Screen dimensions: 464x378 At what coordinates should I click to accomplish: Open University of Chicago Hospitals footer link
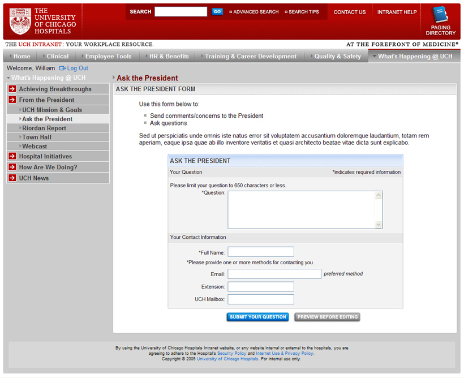(x=227, y=359)
